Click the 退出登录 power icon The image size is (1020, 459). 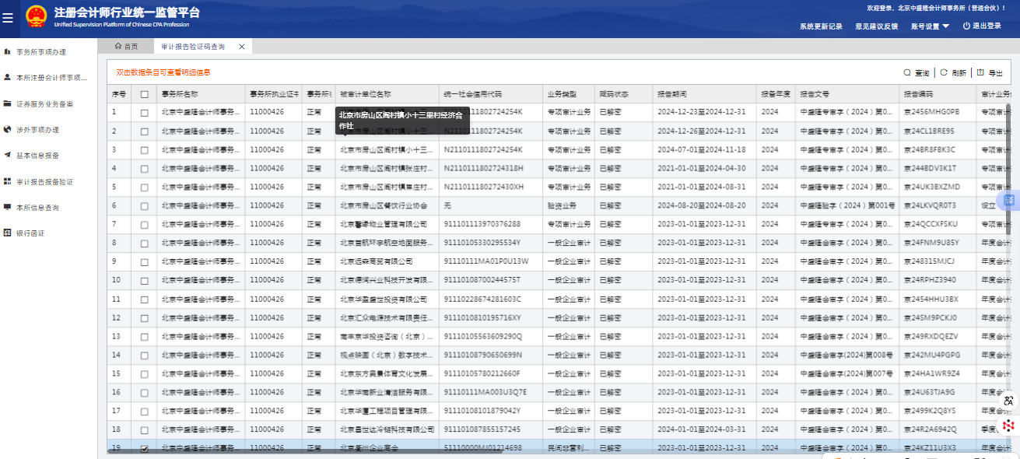tap(966, 26)
